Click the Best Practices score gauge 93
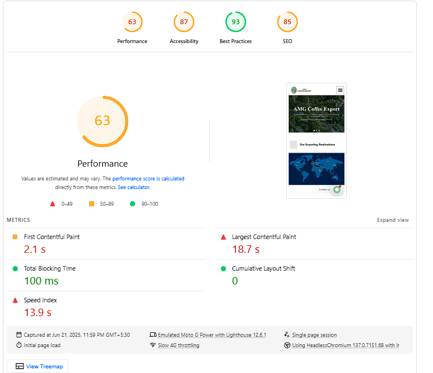Screen dimensions: 433x373 point(236,22)
